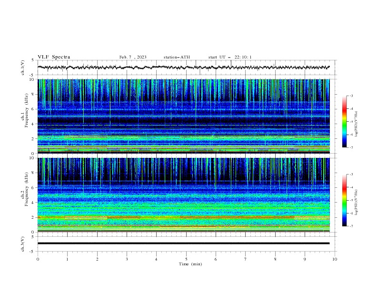This screenshot has width=377, height=291.
Task: Click the ch.1 voltage waveform trace
Action: pyautogui.click(x=183, y=68)
